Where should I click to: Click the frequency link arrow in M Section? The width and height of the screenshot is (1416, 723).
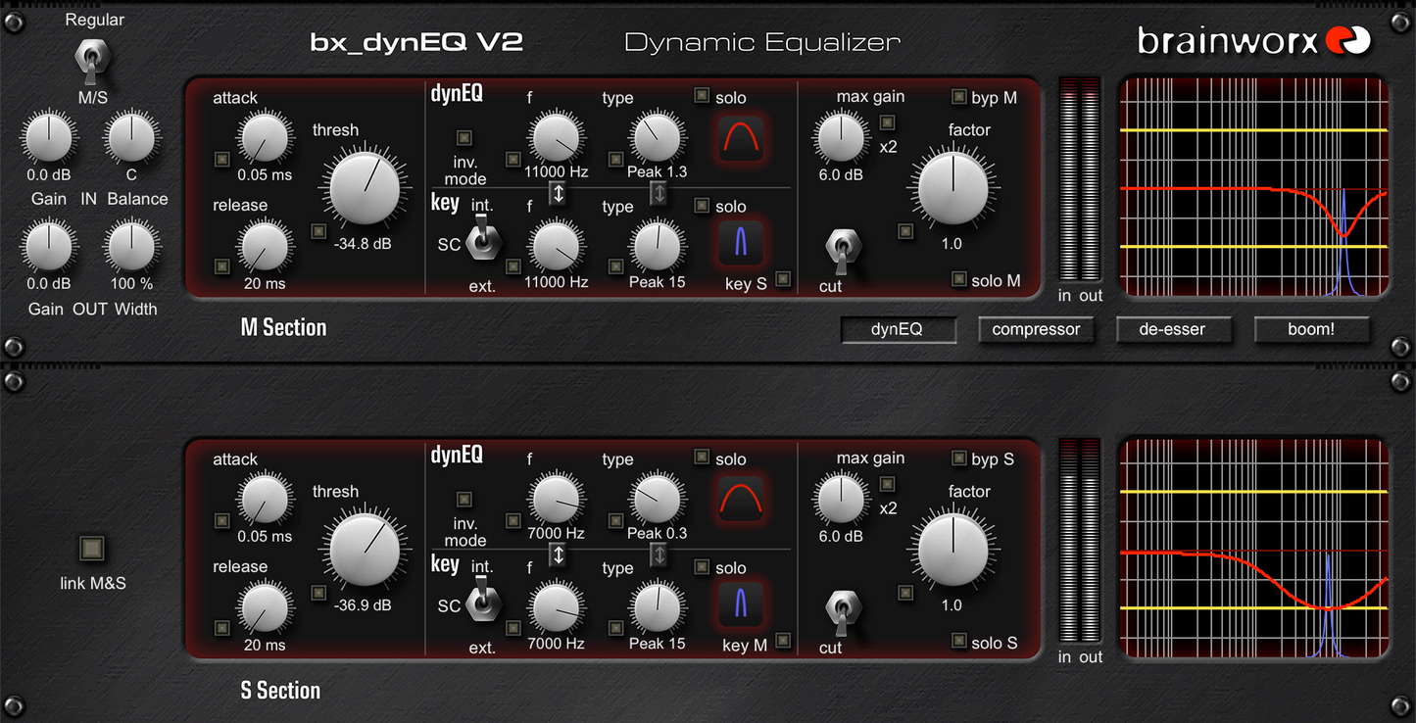tap(557, 193)
